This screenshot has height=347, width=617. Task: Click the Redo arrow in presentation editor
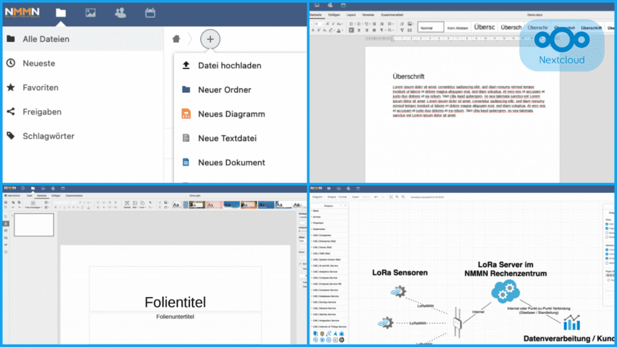pos(19,208)
